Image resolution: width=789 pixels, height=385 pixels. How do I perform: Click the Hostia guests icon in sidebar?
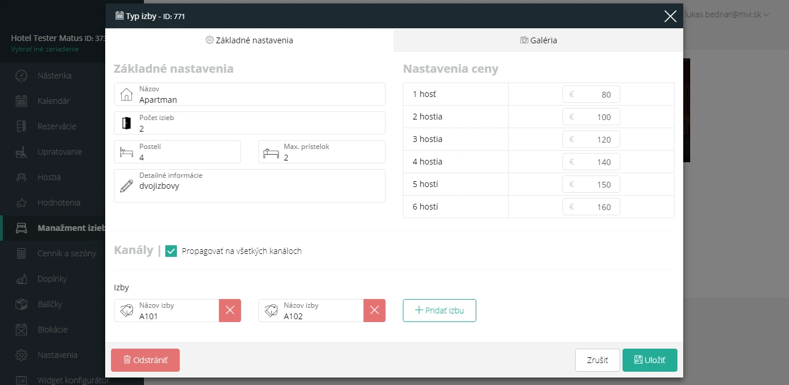pos(21,177)
